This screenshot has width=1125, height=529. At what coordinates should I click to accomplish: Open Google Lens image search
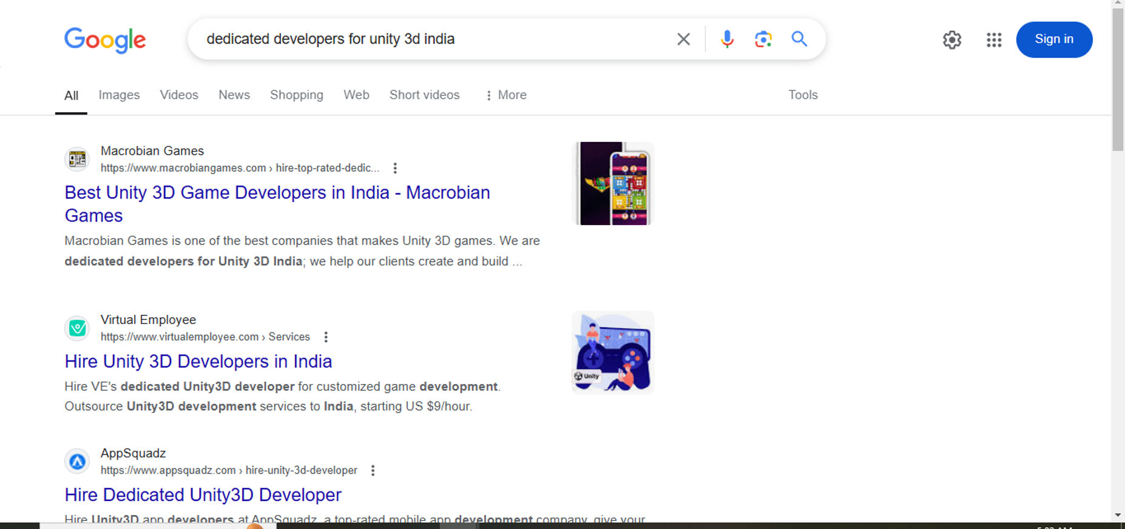763,39
